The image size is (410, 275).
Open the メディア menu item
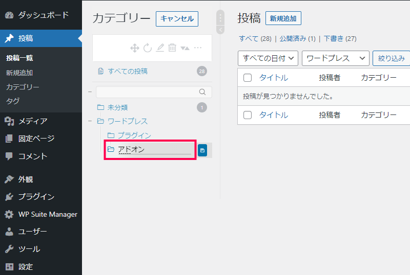(33, 121)
